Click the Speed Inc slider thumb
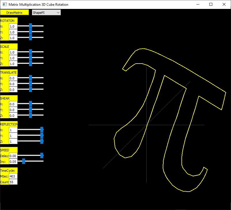The image size is (231, 210). [24, 161]
